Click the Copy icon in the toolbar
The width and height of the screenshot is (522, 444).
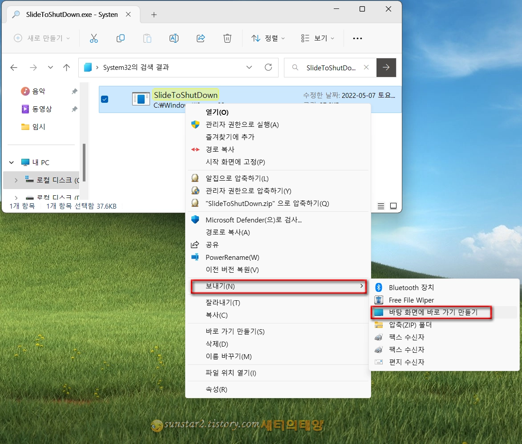click(121, 38)
